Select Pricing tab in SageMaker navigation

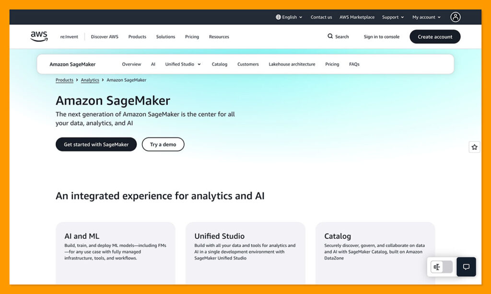[332, 64]
